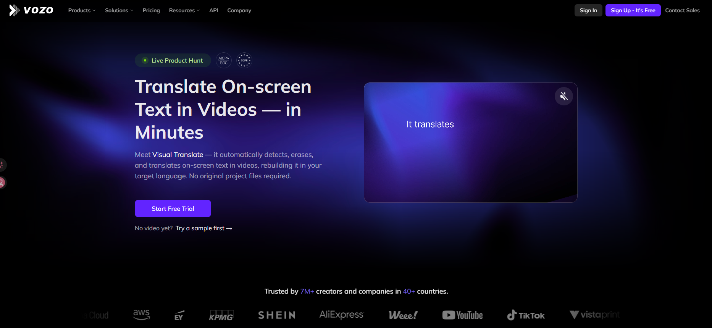Open the Pricing page
This screenshot has height=328, width=712.
click(151, 10)
